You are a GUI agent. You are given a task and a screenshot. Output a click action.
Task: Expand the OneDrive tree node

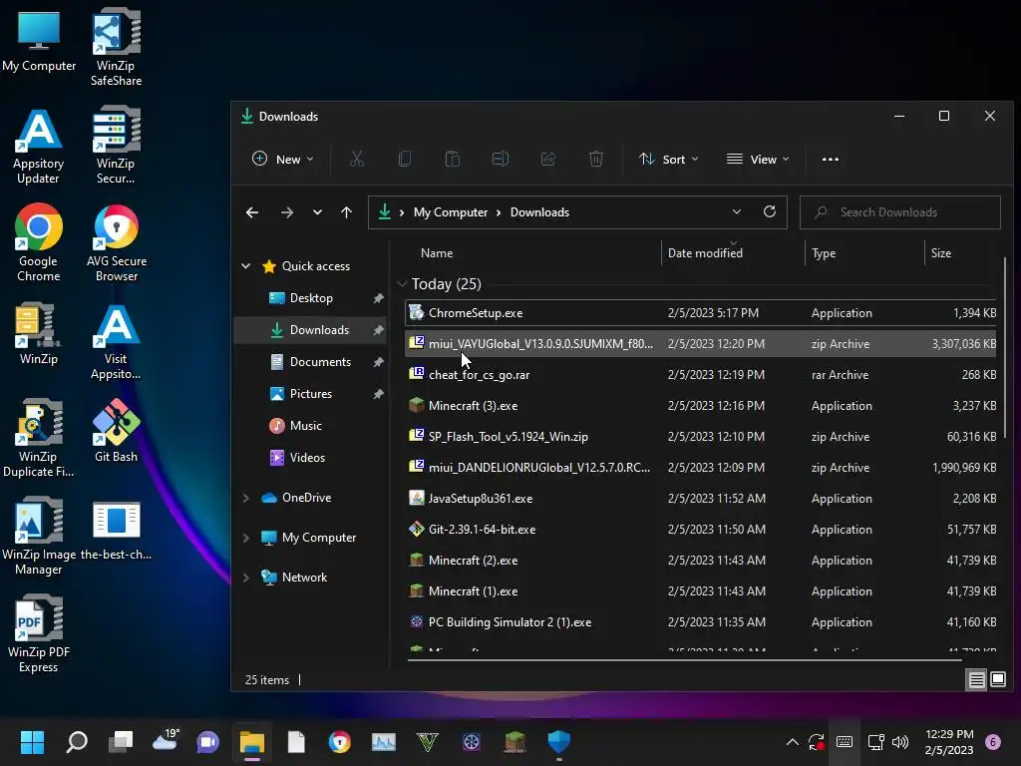click(x=246, y=498)
